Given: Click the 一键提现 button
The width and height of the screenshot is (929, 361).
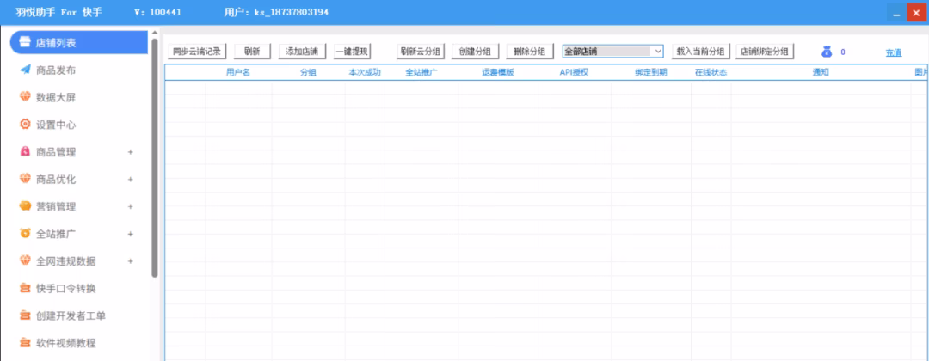Looking at the screenshot, I should tap(351, 52).
